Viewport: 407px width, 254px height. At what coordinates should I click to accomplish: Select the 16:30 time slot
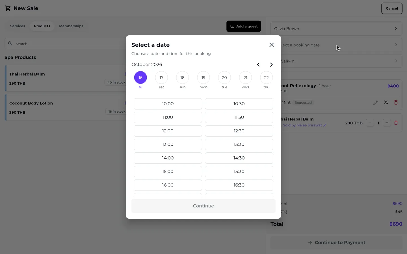(x=239, y=185)
